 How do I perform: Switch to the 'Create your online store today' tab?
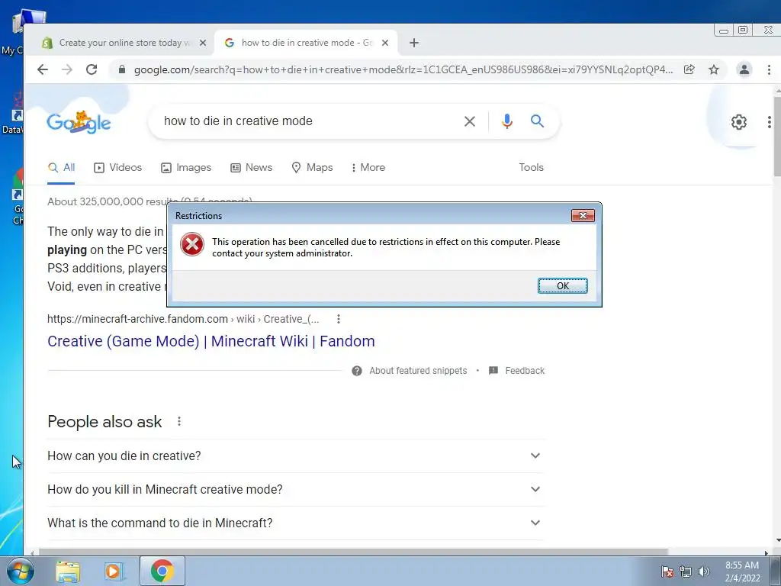[124, 43]
